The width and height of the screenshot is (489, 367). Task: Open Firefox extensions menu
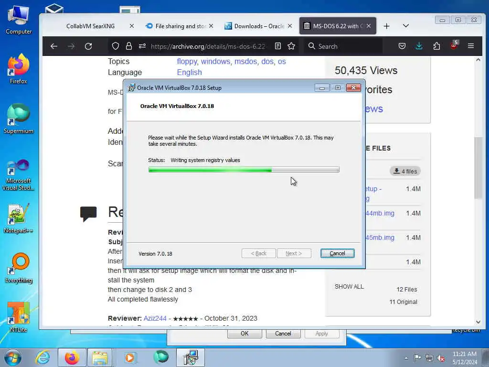436,46
